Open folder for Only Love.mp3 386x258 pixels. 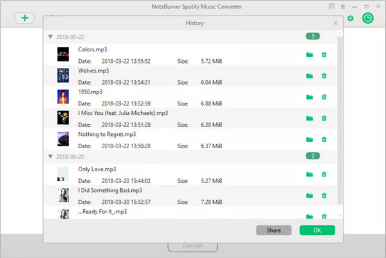click(309, 174)
